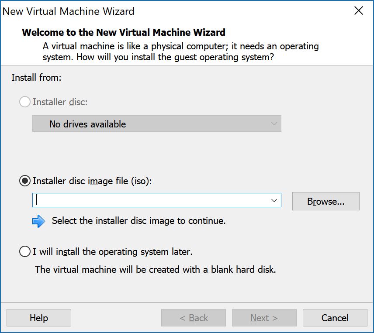Open the ISO file Browse dialog

[326, 201]
